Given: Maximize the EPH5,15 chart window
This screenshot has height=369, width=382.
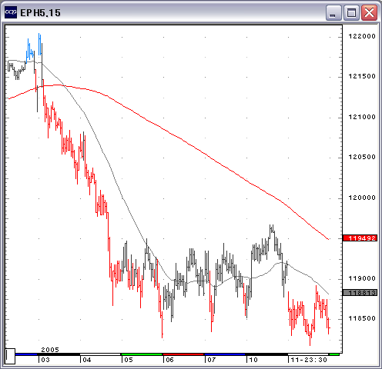Looking at the screenshot, I should tap(351, 12).
